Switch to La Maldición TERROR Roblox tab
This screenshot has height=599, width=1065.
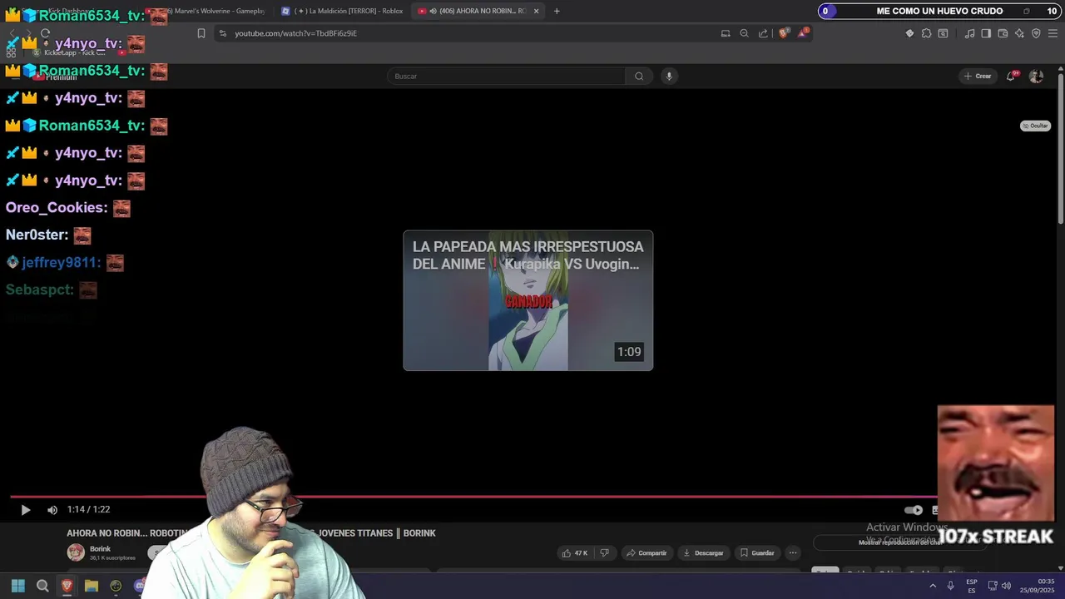pyautogui.click(x=343, y=11)
